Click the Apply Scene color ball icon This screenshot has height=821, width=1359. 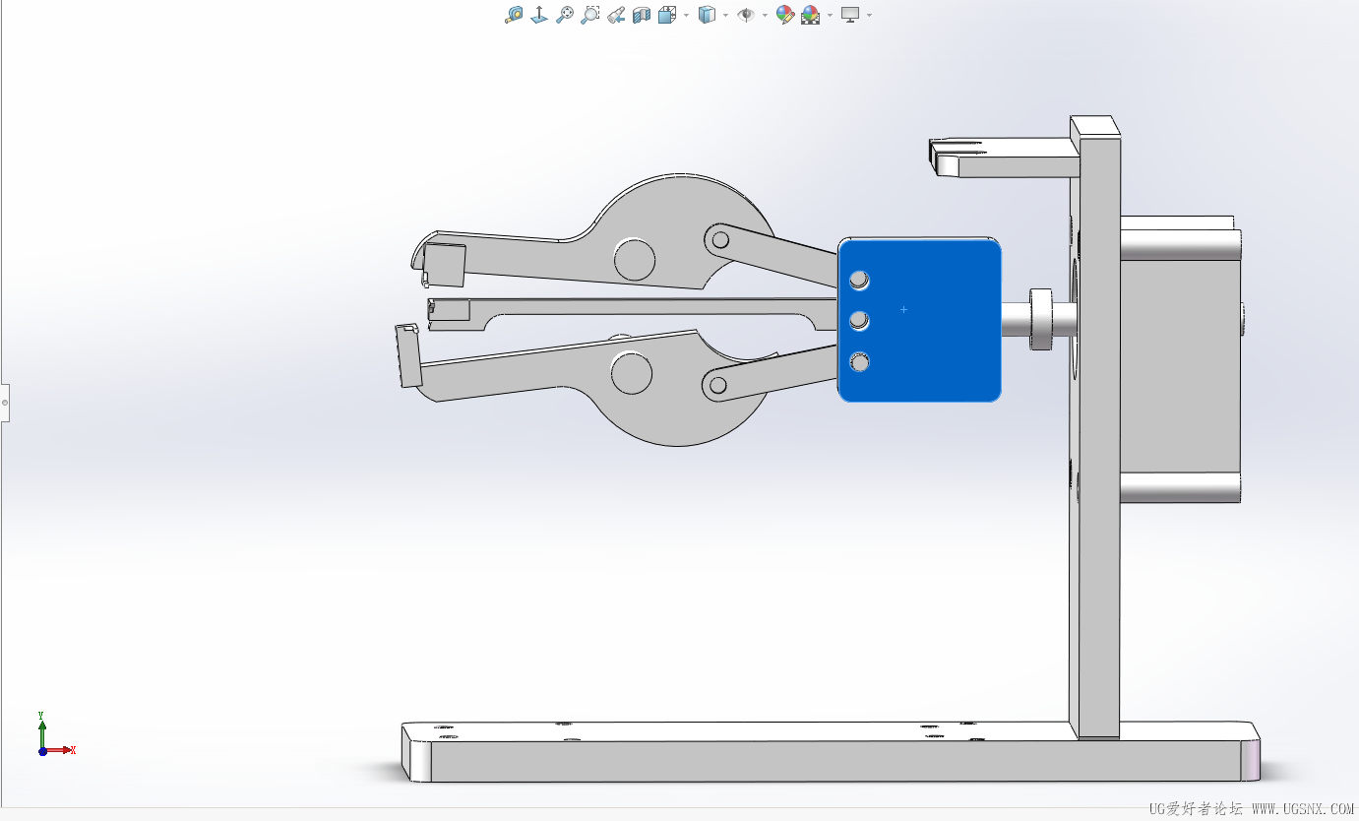click(x=811, y=15)
